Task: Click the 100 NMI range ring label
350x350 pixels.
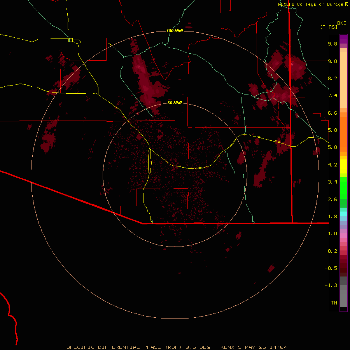Action: [x=175, y=31]
